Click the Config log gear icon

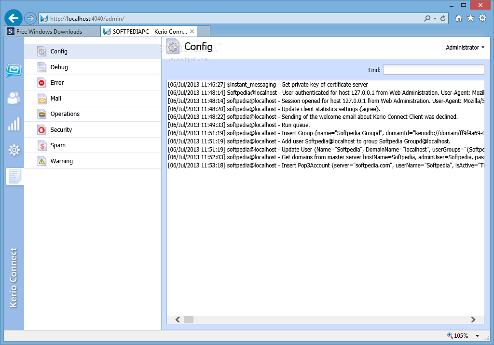point(41,51)
